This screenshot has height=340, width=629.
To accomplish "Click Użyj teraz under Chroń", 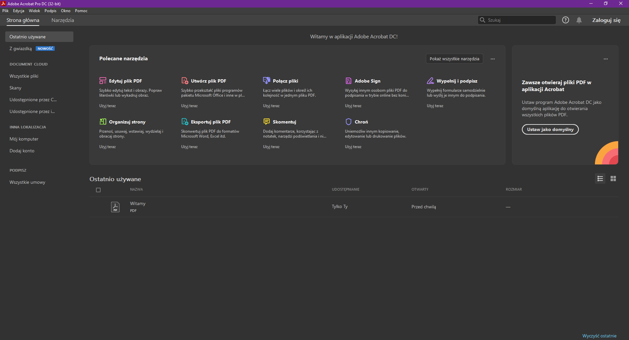I will [x=353, y=147].
